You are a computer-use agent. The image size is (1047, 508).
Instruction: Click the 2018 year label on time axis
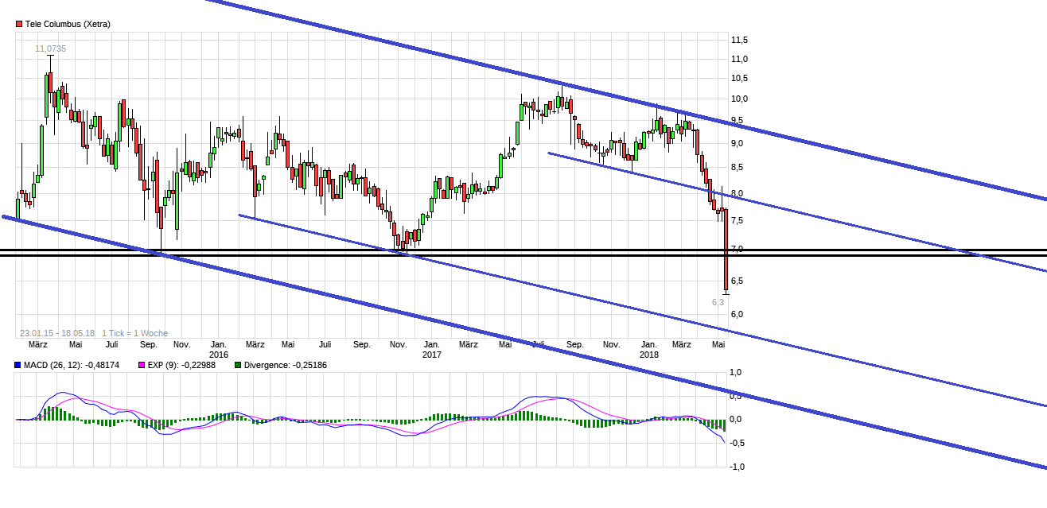coord(649,355)
